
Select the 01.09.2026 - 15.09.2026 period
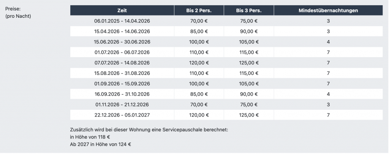pos(122,84)
